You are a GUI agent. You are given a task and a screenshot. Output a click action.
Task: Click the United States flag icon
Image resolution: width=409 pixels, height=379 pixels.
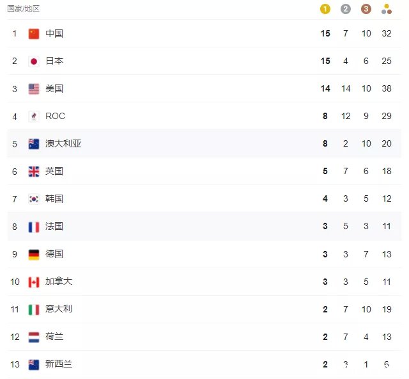[x=34, y=89]
